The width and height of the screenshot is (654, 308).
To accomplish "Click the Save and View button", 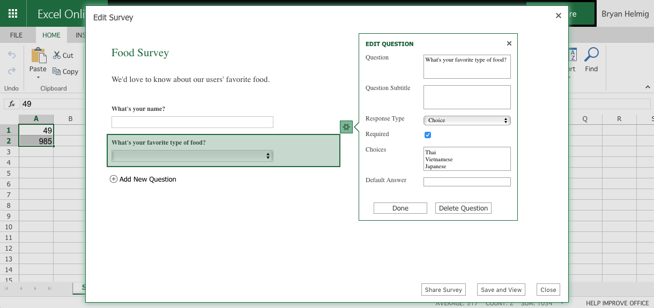I will pyautogui.click(x=501, y=290).
